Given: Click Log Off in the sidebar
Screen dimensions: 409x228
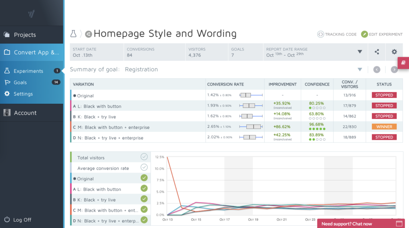Looking at the screenshot, I should coord(22,220).
